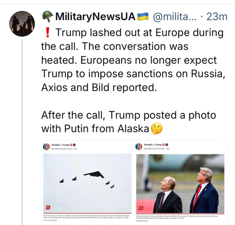
Task: Click the red square icon on right photo
Action: [141, 208]
